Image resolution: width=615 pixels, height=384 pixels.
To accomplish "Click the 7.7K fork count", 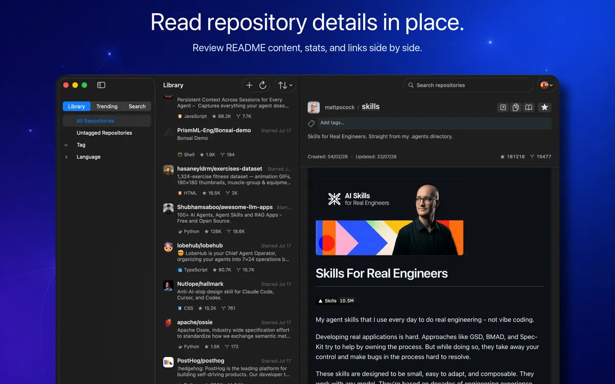I will coord(243,116).
